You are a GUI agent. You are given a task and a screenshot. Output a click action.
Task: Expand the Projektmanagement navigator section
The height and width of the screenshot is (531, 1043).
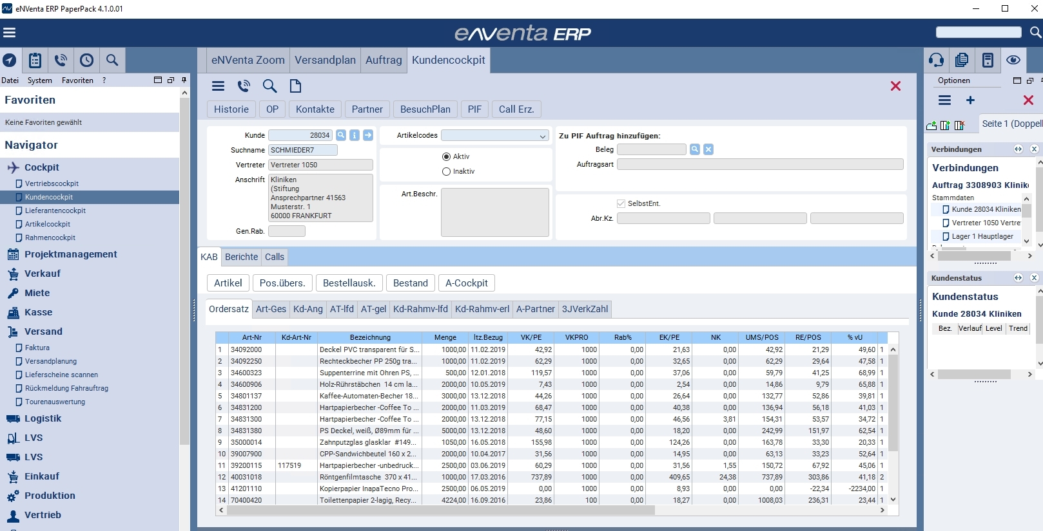point(70,254)
